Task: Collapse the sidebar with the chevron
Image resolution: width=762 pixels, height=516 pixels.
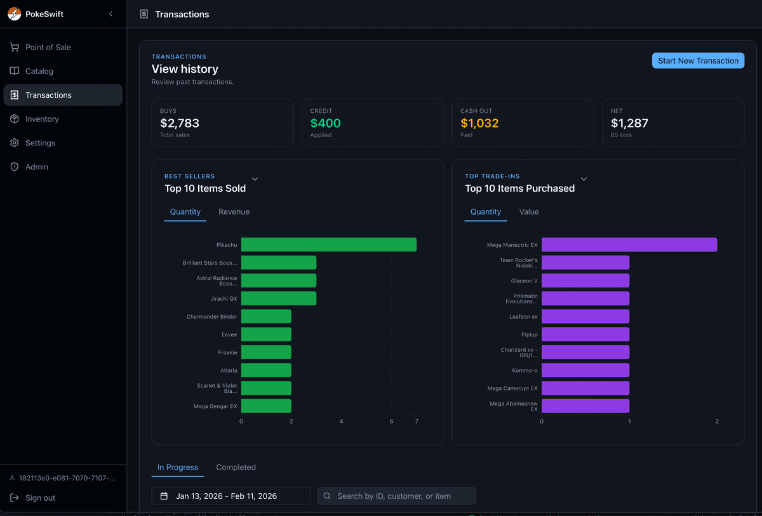Action: click(110, 13)
